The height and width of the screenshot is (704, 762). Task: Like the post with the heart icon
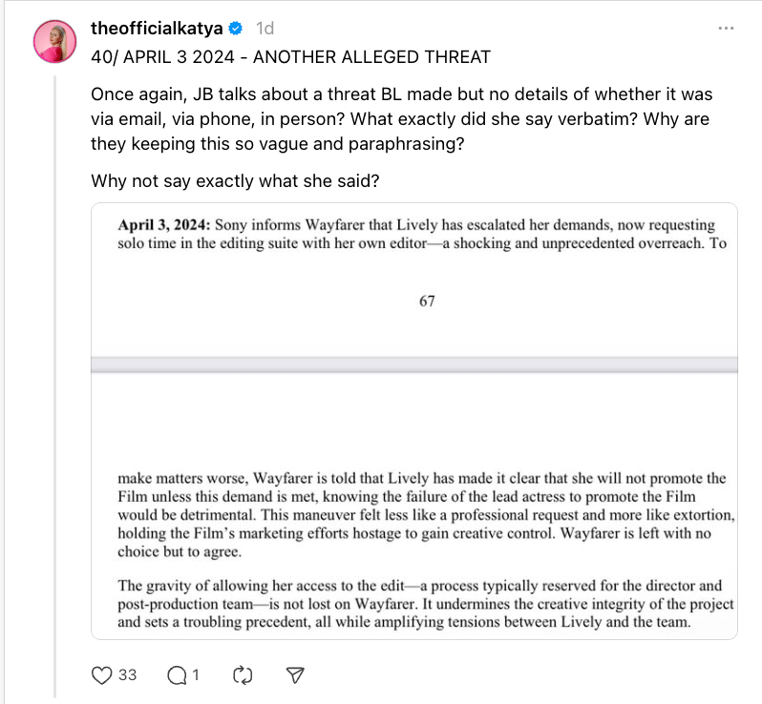click(x=102, y=675)
